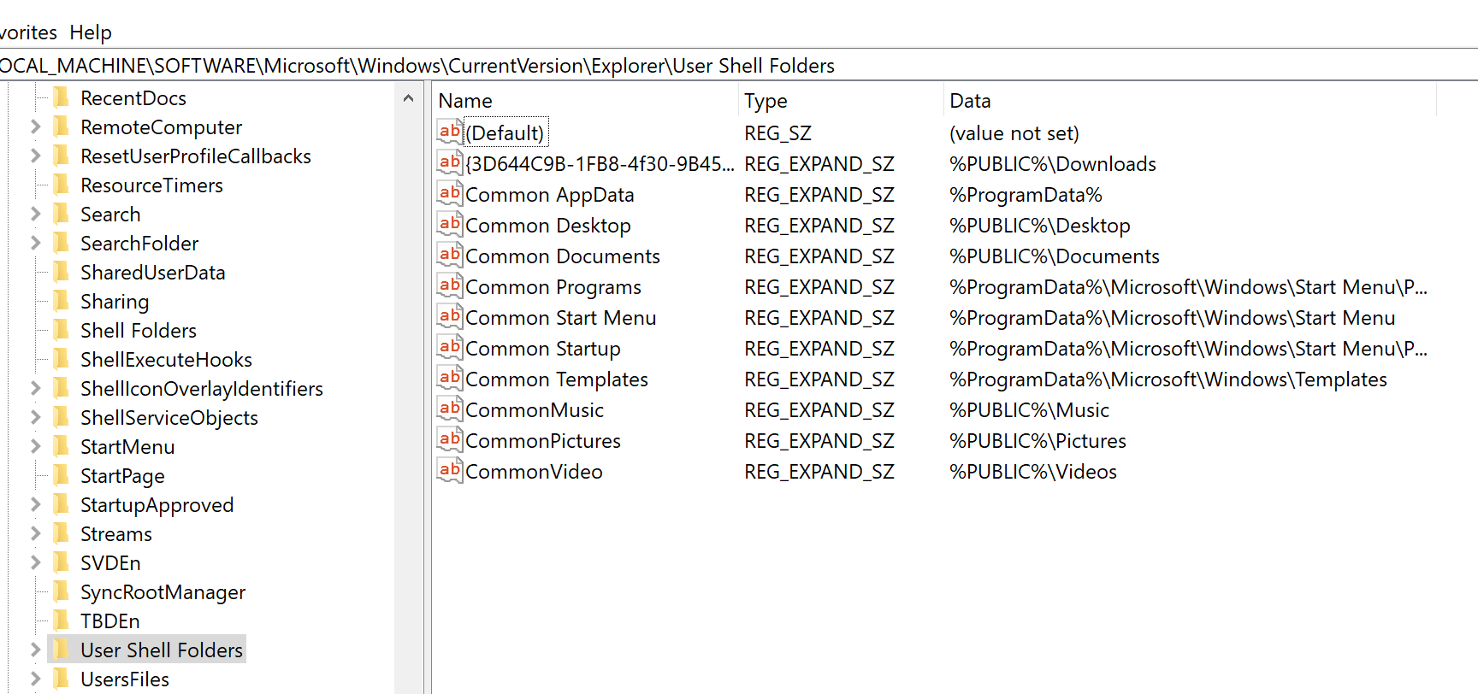Click the %ProgramData% data value
Viewport: 1478px width, 694px height.
point(1026,195)
